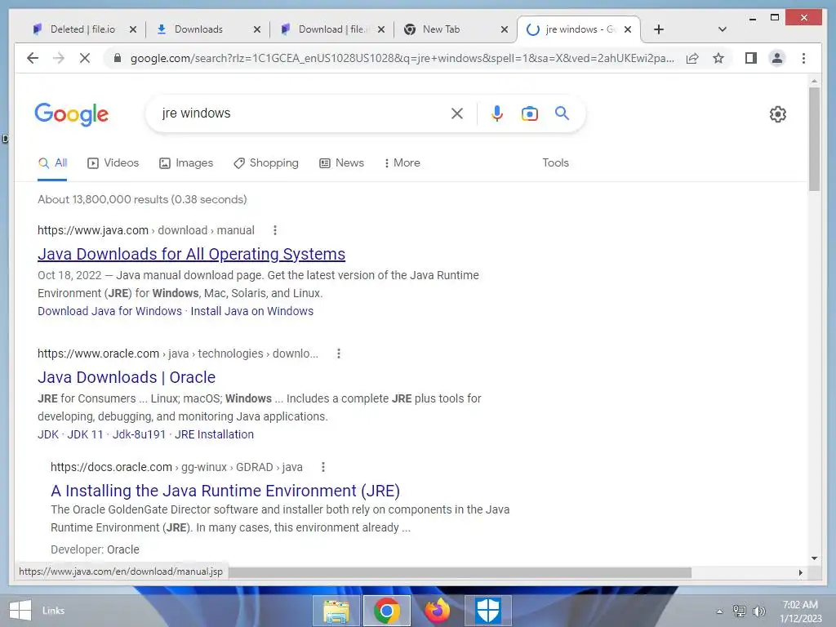
Task: Filter results by Videos
Action: 113,163
